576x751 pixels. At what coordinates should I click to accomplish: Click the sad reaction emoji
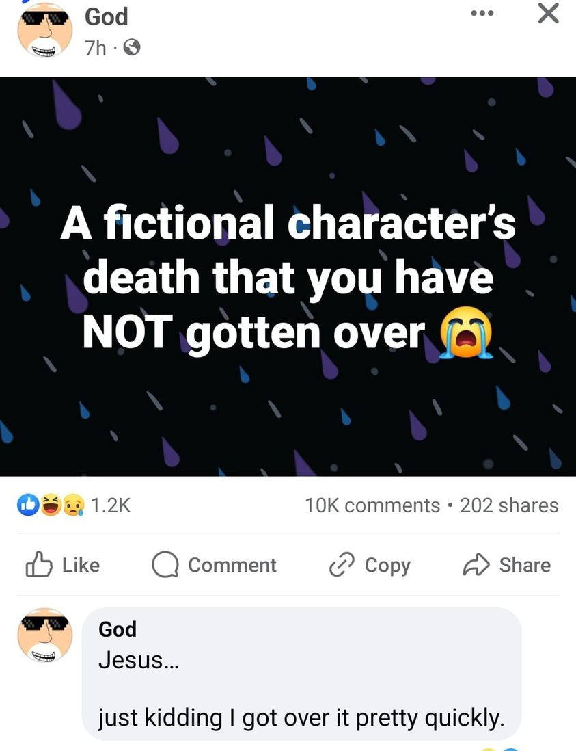(x=72, y=505)
